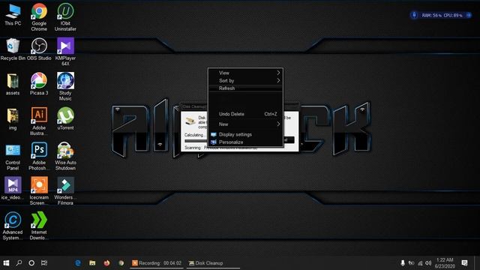Select Study Music shortcut
Image resolution: width=480 pixels, height=270 pixels.
tap(65, 87)
